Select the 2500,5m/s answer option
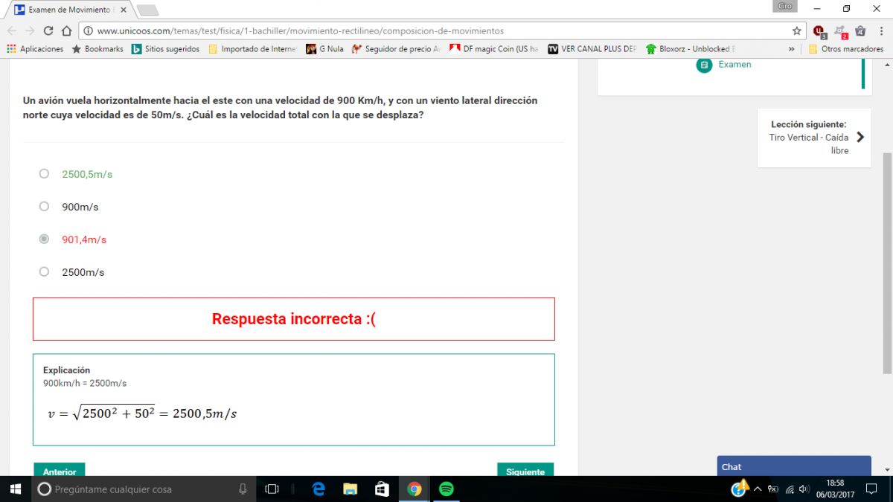Image resolution: width=893 pixels, height=502 pixels. point(44,174)
